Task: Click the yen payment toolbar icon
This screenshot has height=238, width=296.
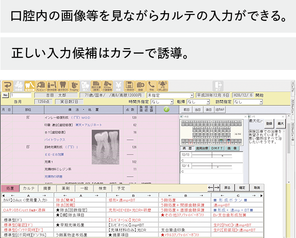Action: tap(118, 86)
